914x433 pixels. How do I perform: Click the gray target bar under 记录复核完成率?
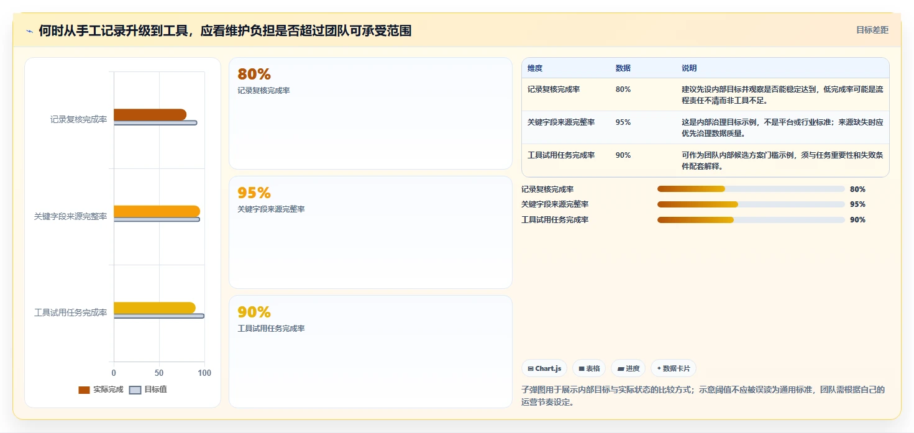point(155,123)
